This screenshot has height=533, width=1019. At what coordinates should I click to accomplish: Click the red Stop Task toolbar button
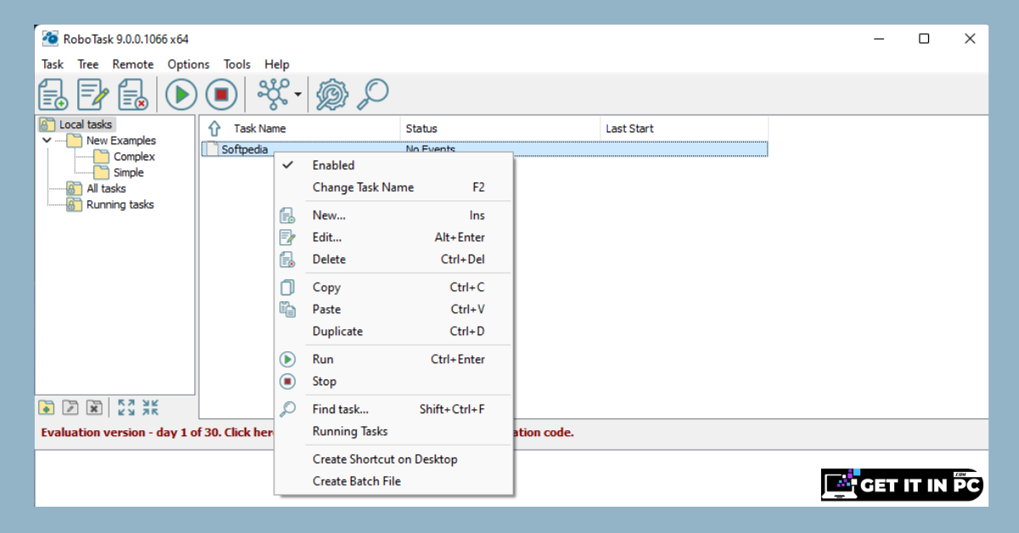point(221,94)
